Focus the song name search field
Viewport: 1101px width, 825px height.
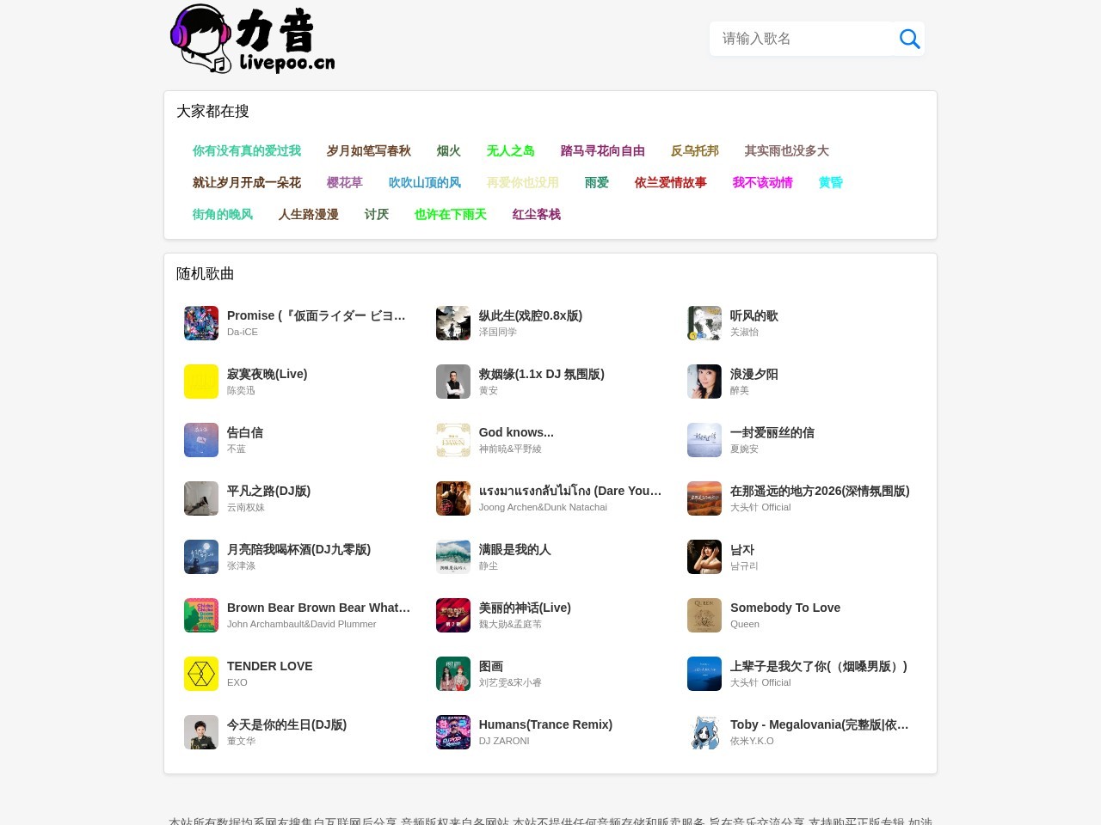click(x=802, y=39)
